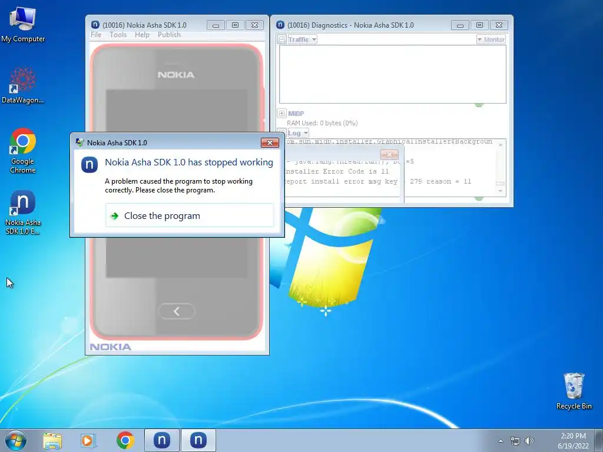Click inside the Traffic monitor output area

[393, 74]
